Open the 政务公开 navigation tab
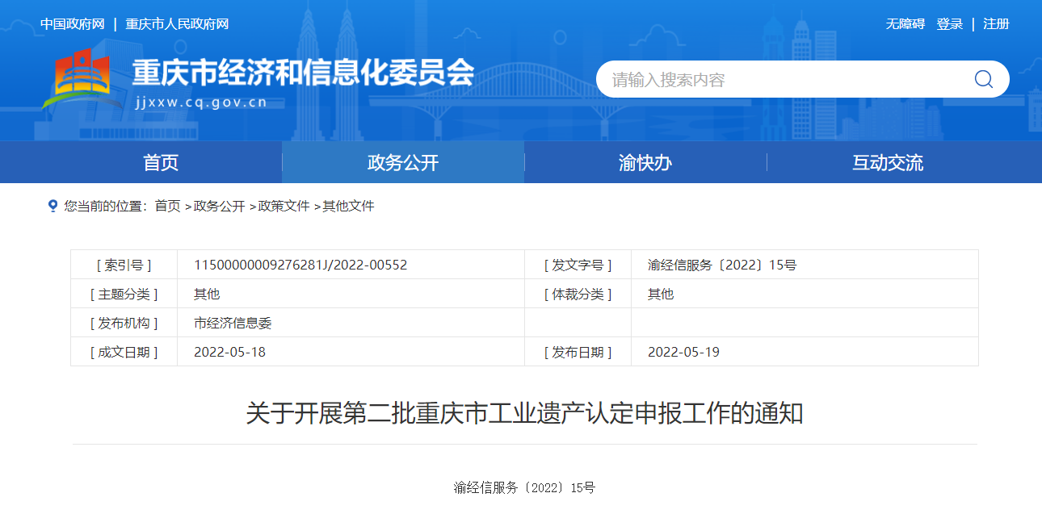This screenshot has height=514, width=1042. [x=403, y=163]
